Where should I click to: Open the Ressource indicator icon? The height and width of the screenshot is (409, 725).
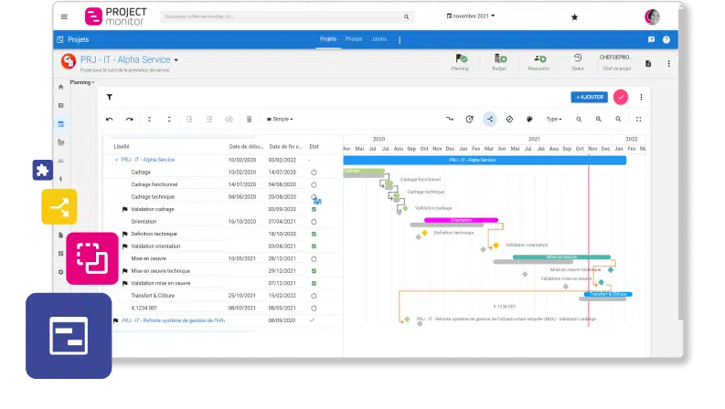(x=539, y=58)
